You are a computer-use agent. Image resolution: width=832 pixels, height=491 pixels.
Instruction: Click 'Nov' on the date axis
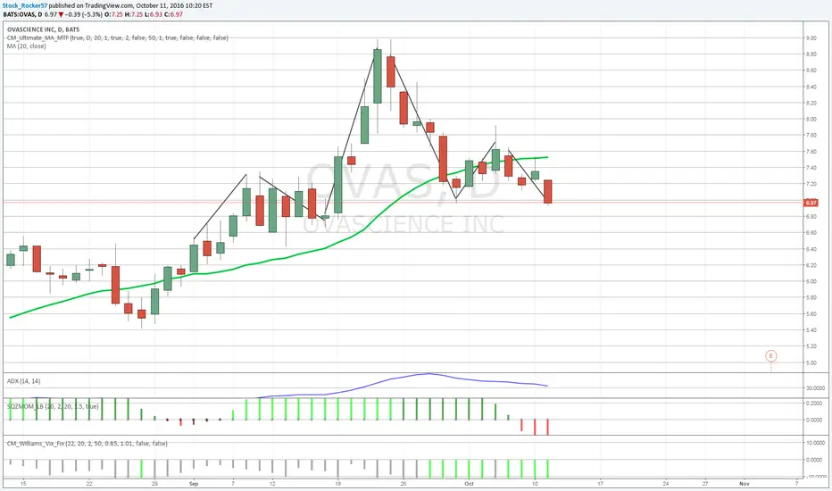point(745,484)
